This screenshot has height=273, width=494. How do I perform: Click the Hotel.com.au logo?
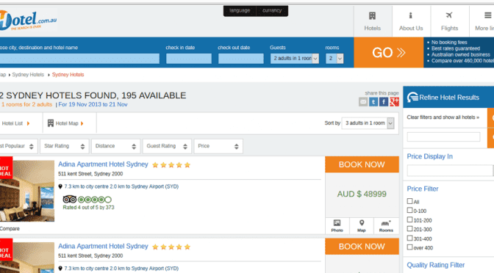(x=28, y=21)
